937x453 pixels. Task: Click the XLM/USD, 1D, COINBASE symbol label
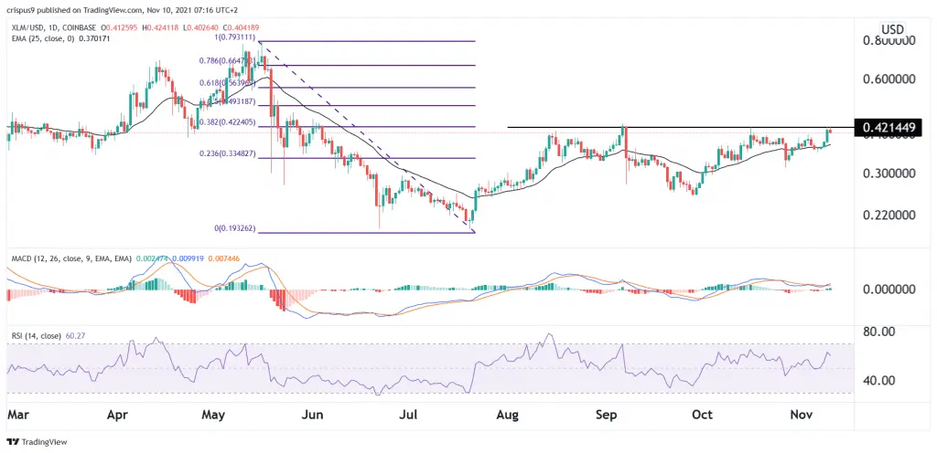point(52,28)
